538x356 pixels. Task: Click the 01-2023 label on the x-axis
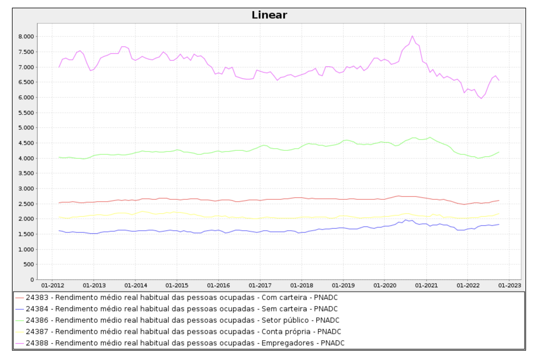tap(510, 285)
